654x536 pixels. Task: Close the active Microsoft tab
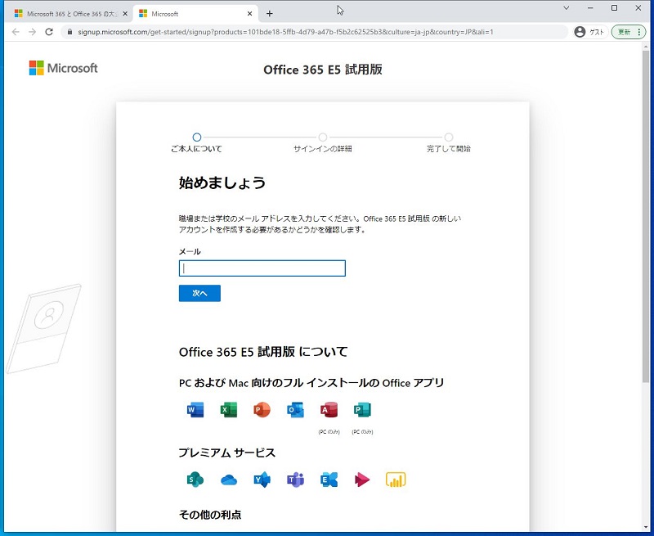pos(249,14)
